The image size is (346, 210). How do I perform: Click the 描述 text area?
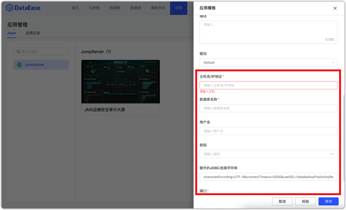click(x=268, y=32)
